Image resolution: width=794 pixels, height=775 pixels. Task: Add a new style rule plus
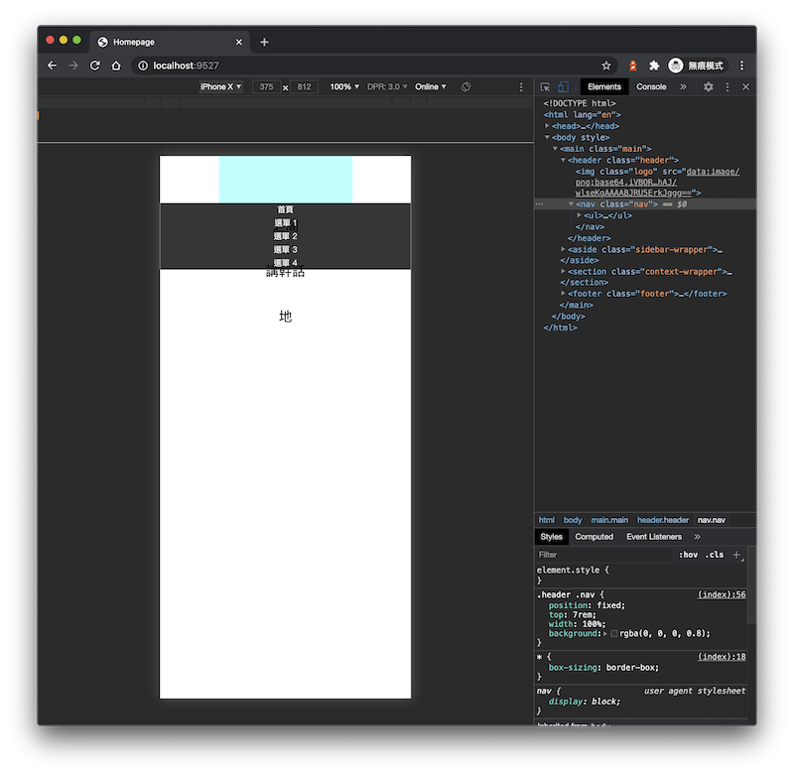click(x=736, y=555)
